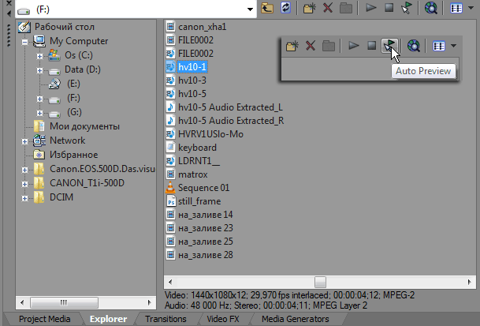Click Get Media from the Web in the top toolbar

(x=431, y=9)
